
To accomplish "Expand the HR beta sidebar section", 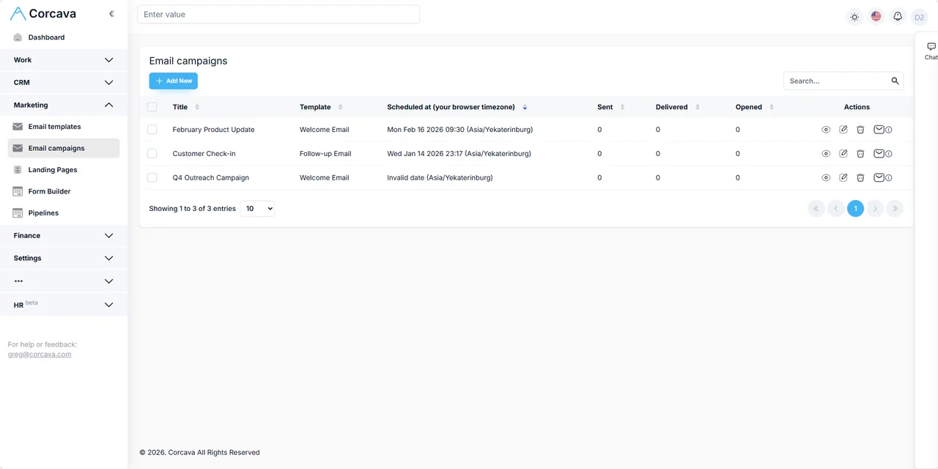I will click(x=64, y=305).
